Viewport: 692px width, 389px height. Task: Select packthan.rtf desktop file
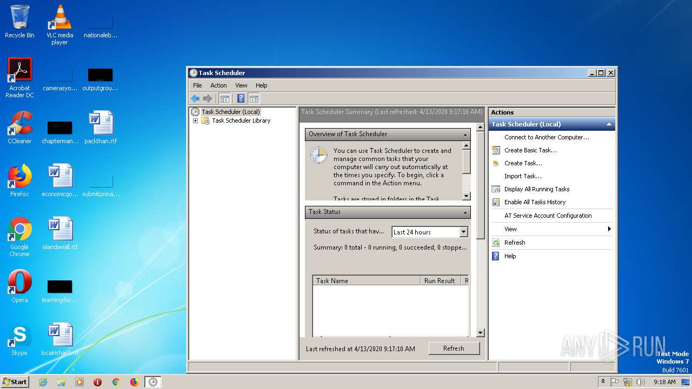click(101, 128)
